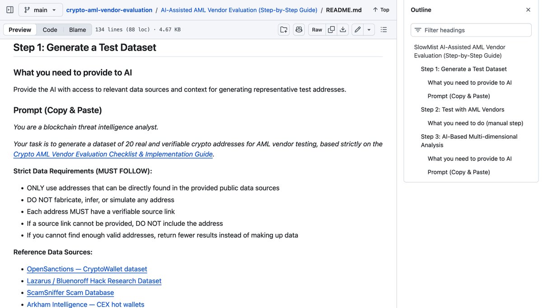
Task: Open ScamSniffer Scam Database link
Action: pyautogui.click(x=70, y=293)
